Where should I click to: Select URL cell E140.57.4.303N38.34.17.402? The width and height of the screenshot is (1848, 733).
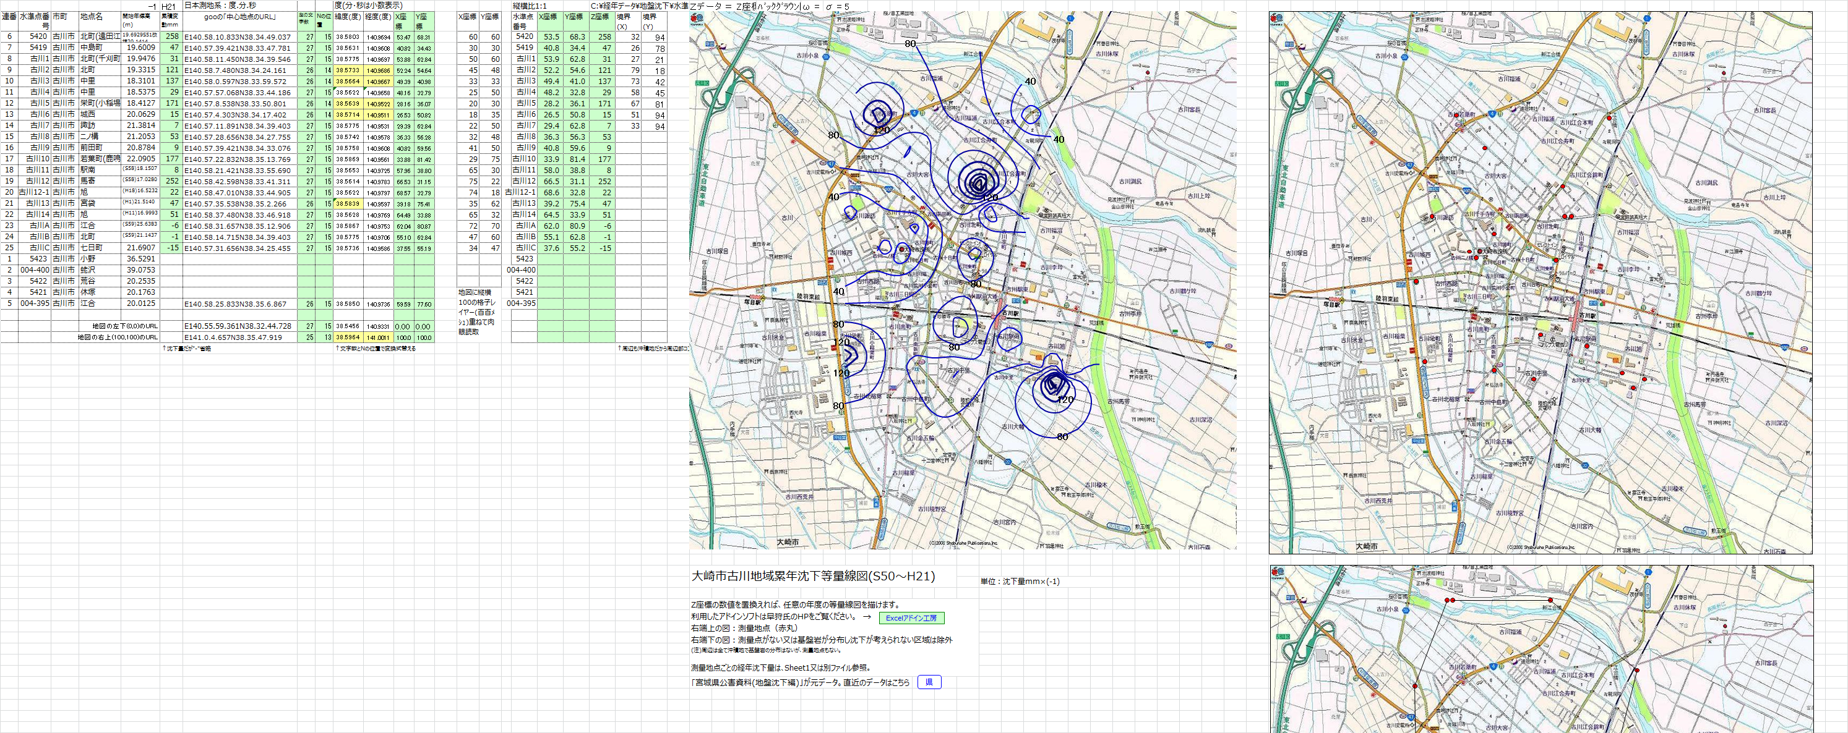pyautogui.click(x=239, y=114)
